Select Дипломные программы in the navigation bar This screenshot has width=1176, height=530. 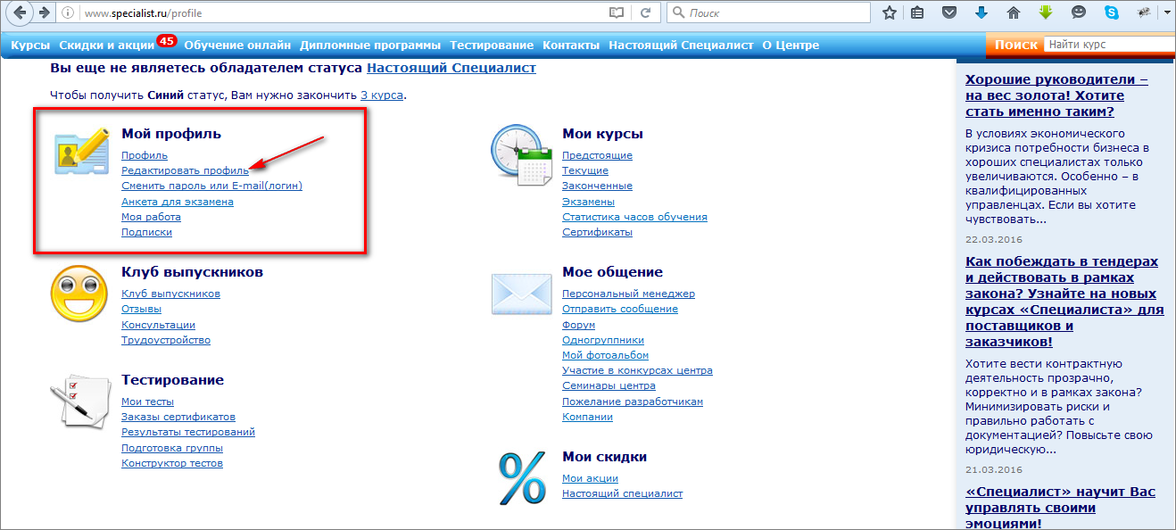pos(370,45)
